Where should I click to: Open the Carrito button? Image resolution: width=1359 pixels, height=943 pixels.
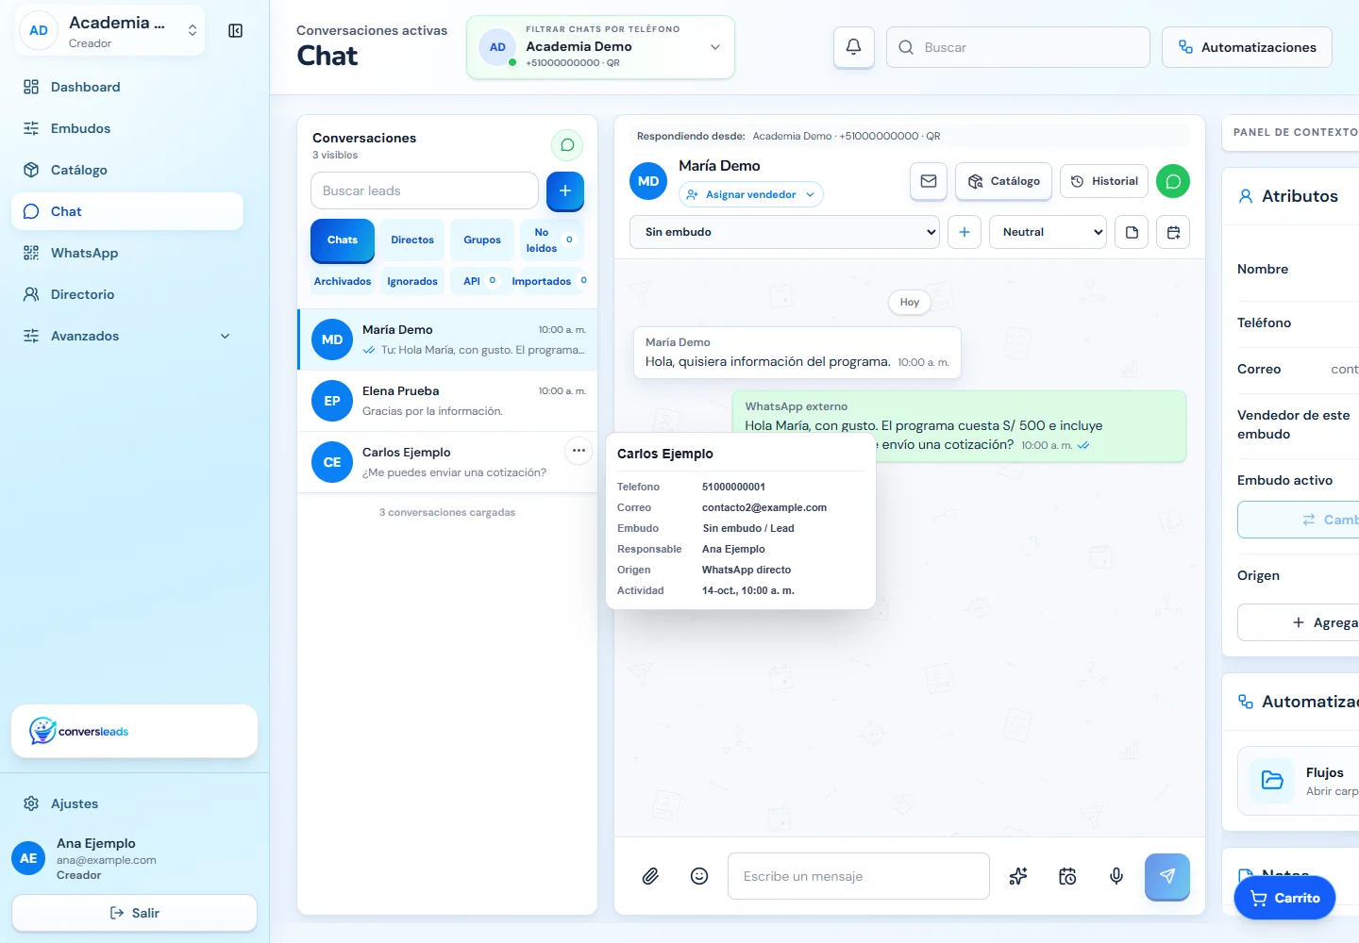click(x=1284, y=898)
